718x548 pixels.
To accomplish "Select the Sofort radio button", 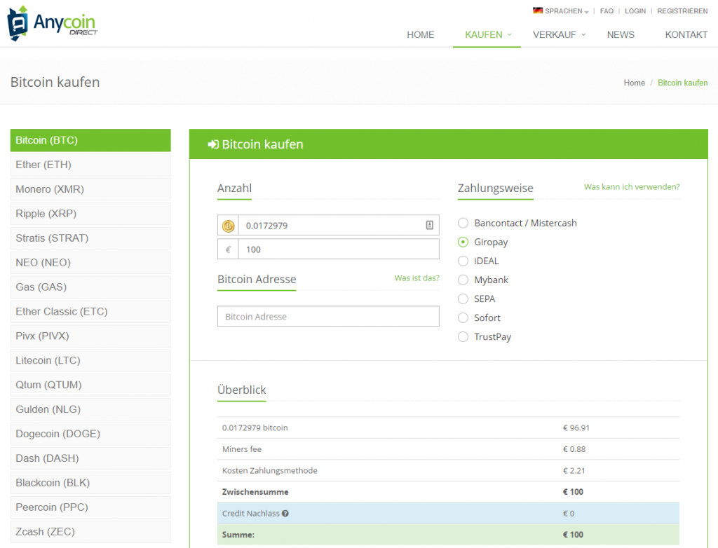I will (x=463, y=317).
